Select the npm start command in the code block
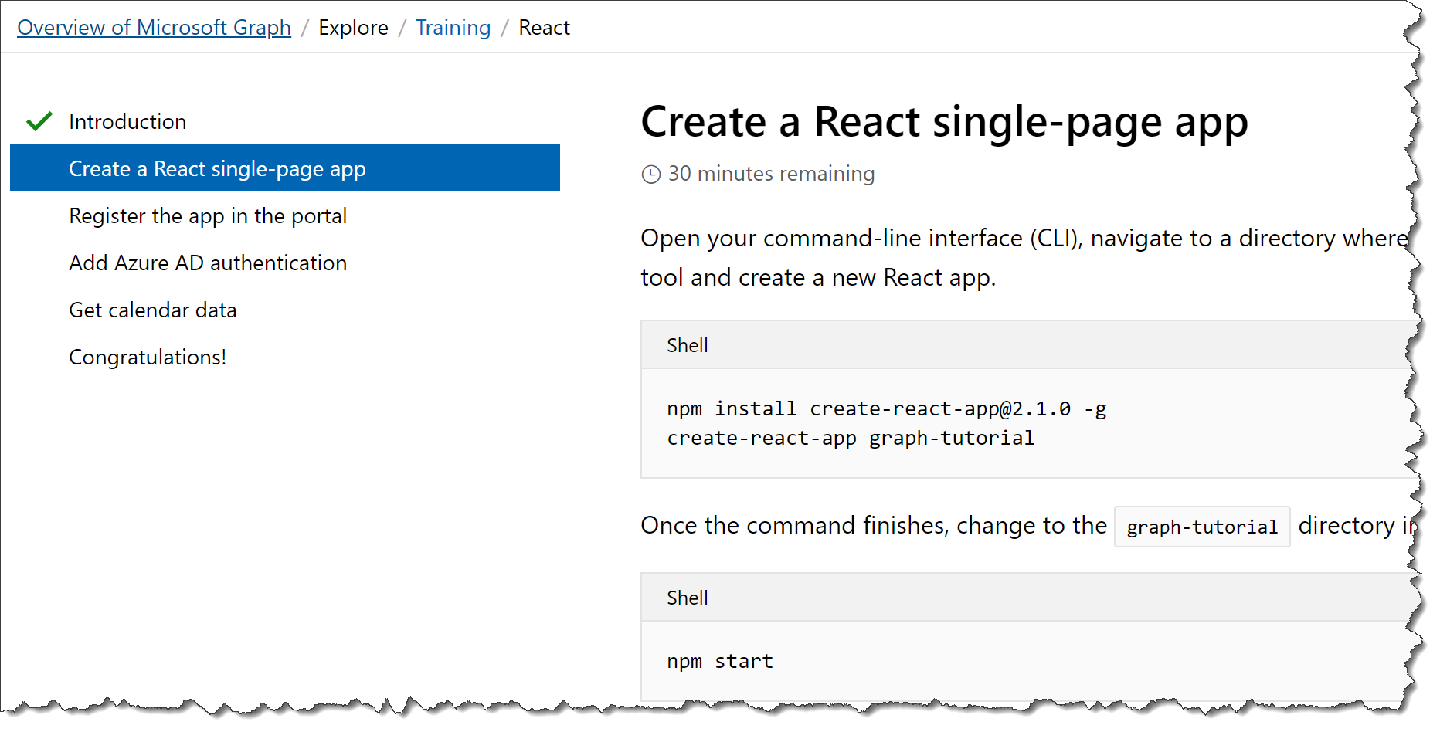The width and height of the screenshot is (1440, 732). (719, 661)
